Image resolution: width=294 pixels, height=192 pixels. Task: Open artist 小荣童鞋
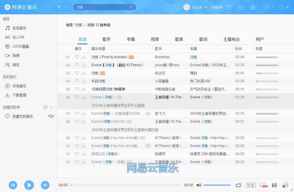(162, 81)
